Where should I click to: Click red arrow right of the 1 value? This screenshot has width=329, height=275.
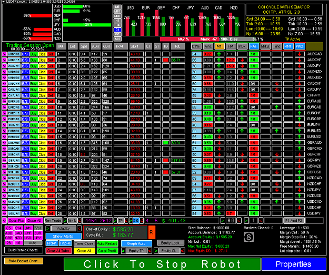tap(261, 221)
